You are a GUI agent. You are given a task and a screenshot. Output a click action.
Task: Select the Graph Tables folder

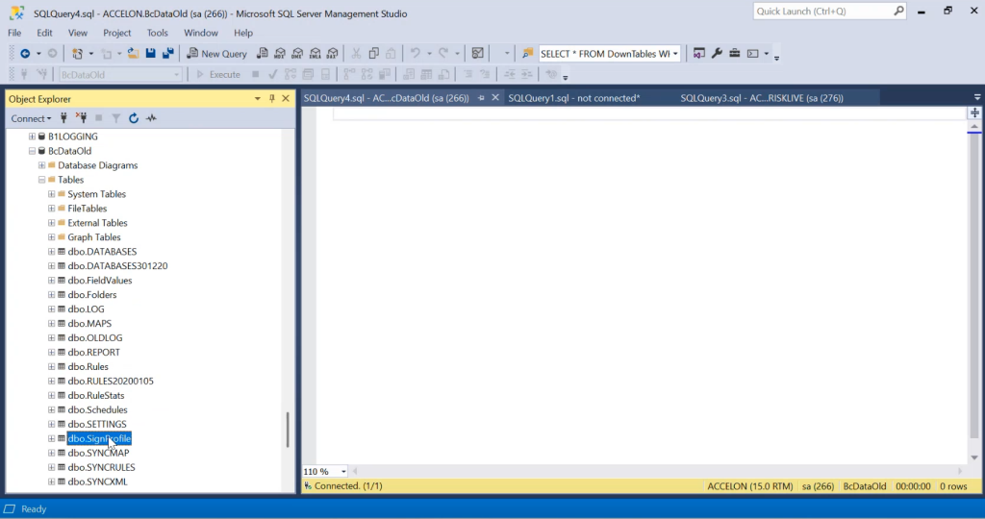pos(93,237)
